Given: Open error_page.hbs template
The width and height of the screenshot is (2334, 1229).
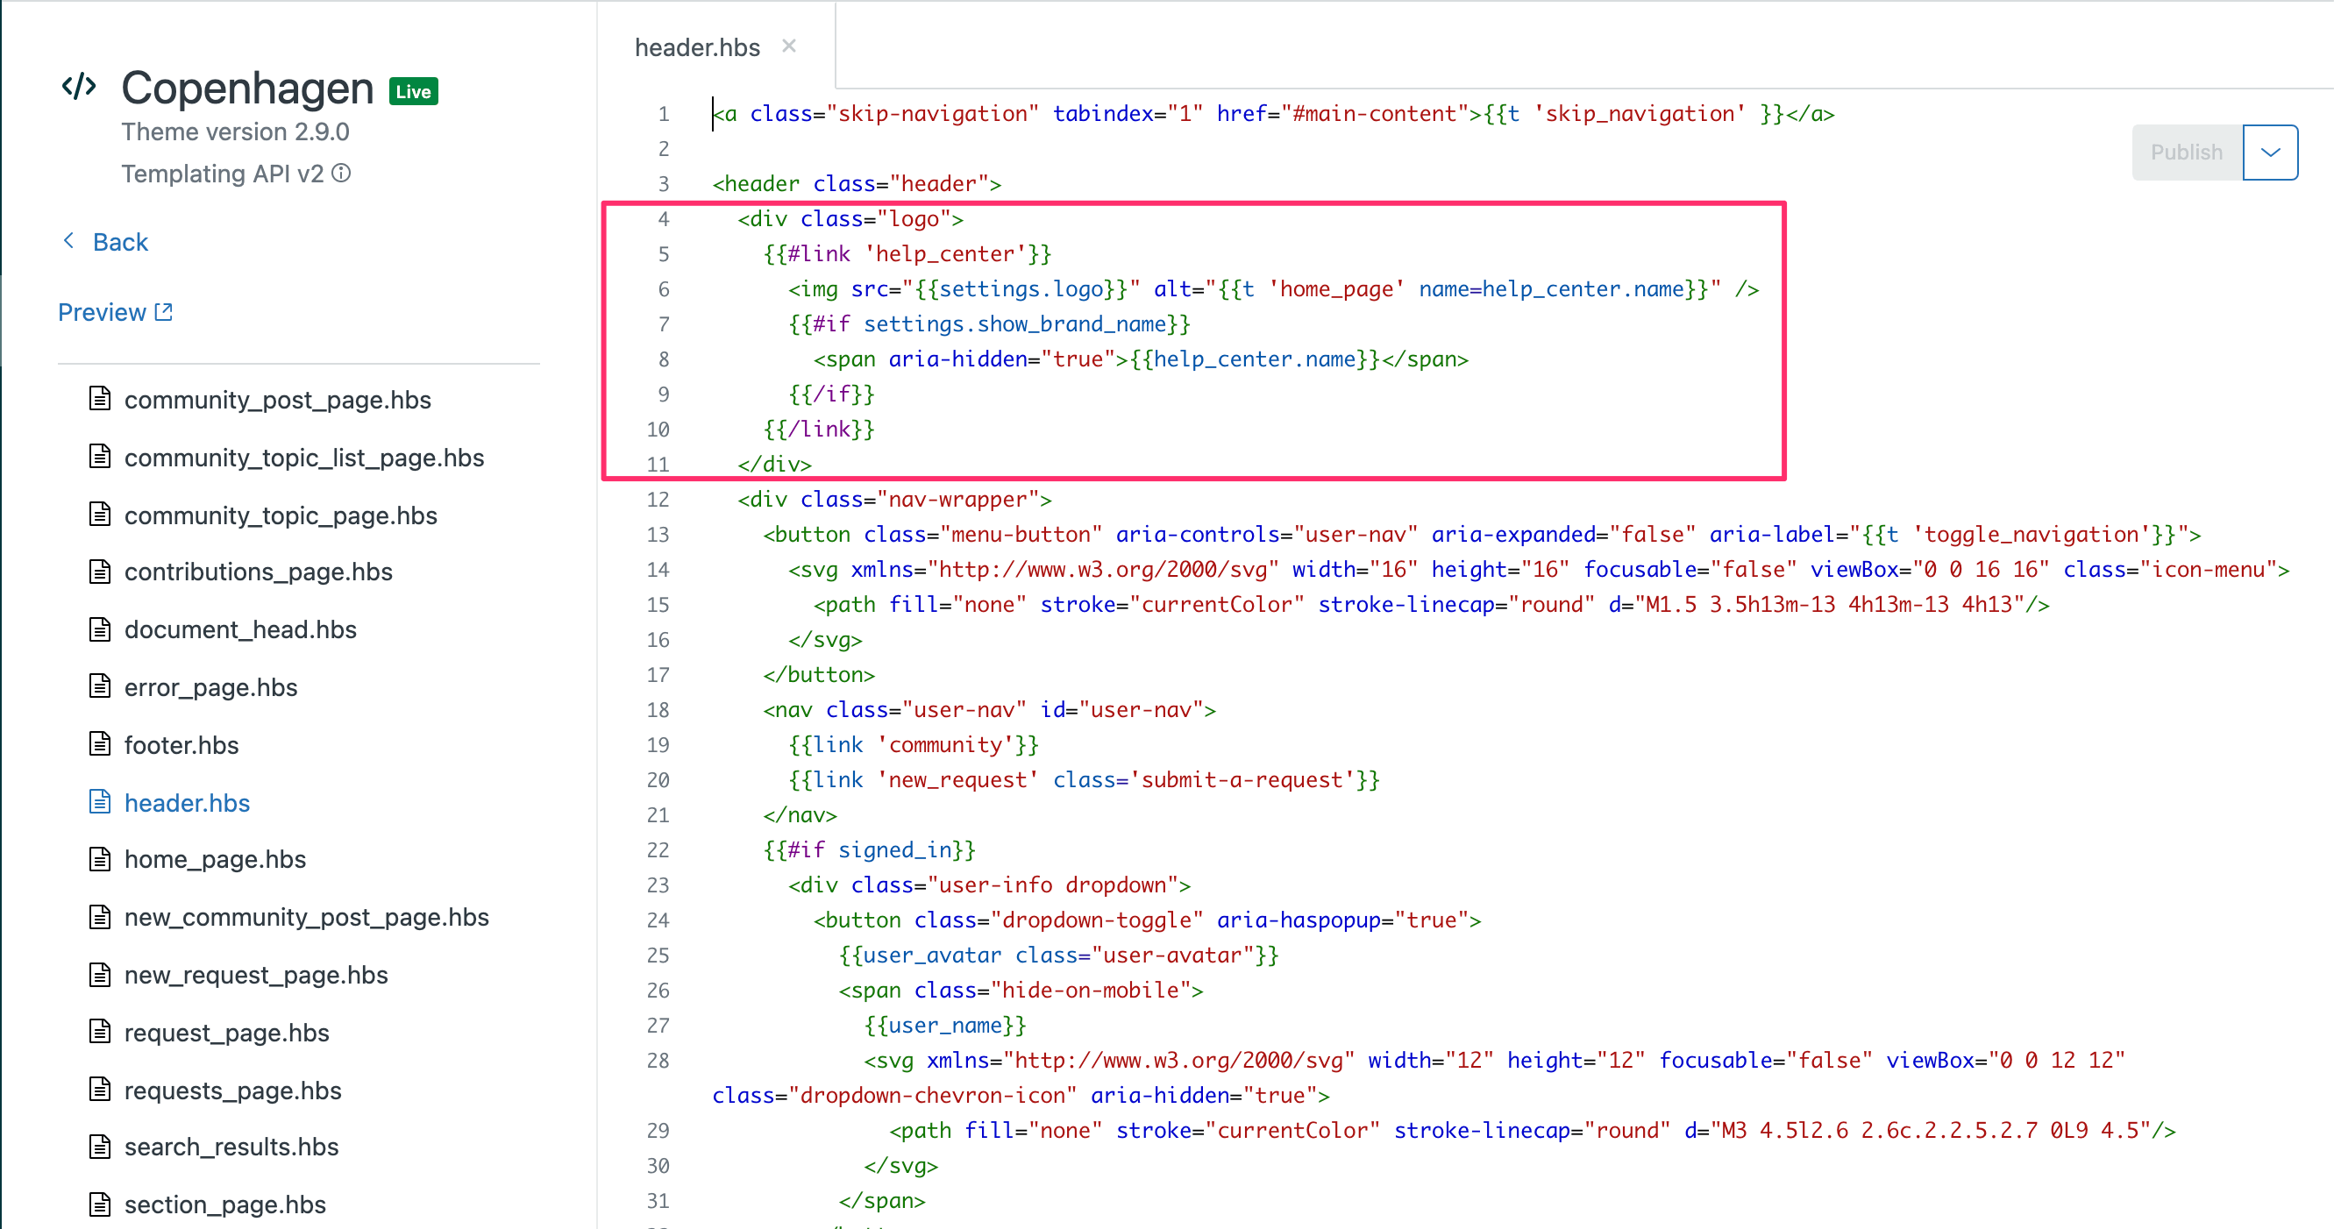Looking at the screenshot, I should (x=210, y=687).
